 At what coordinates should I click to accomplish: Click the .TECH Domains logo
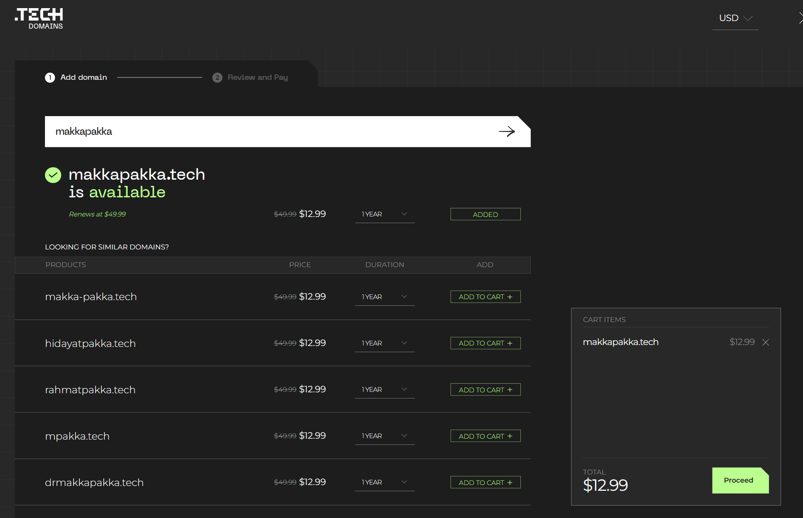click(39, 19)
